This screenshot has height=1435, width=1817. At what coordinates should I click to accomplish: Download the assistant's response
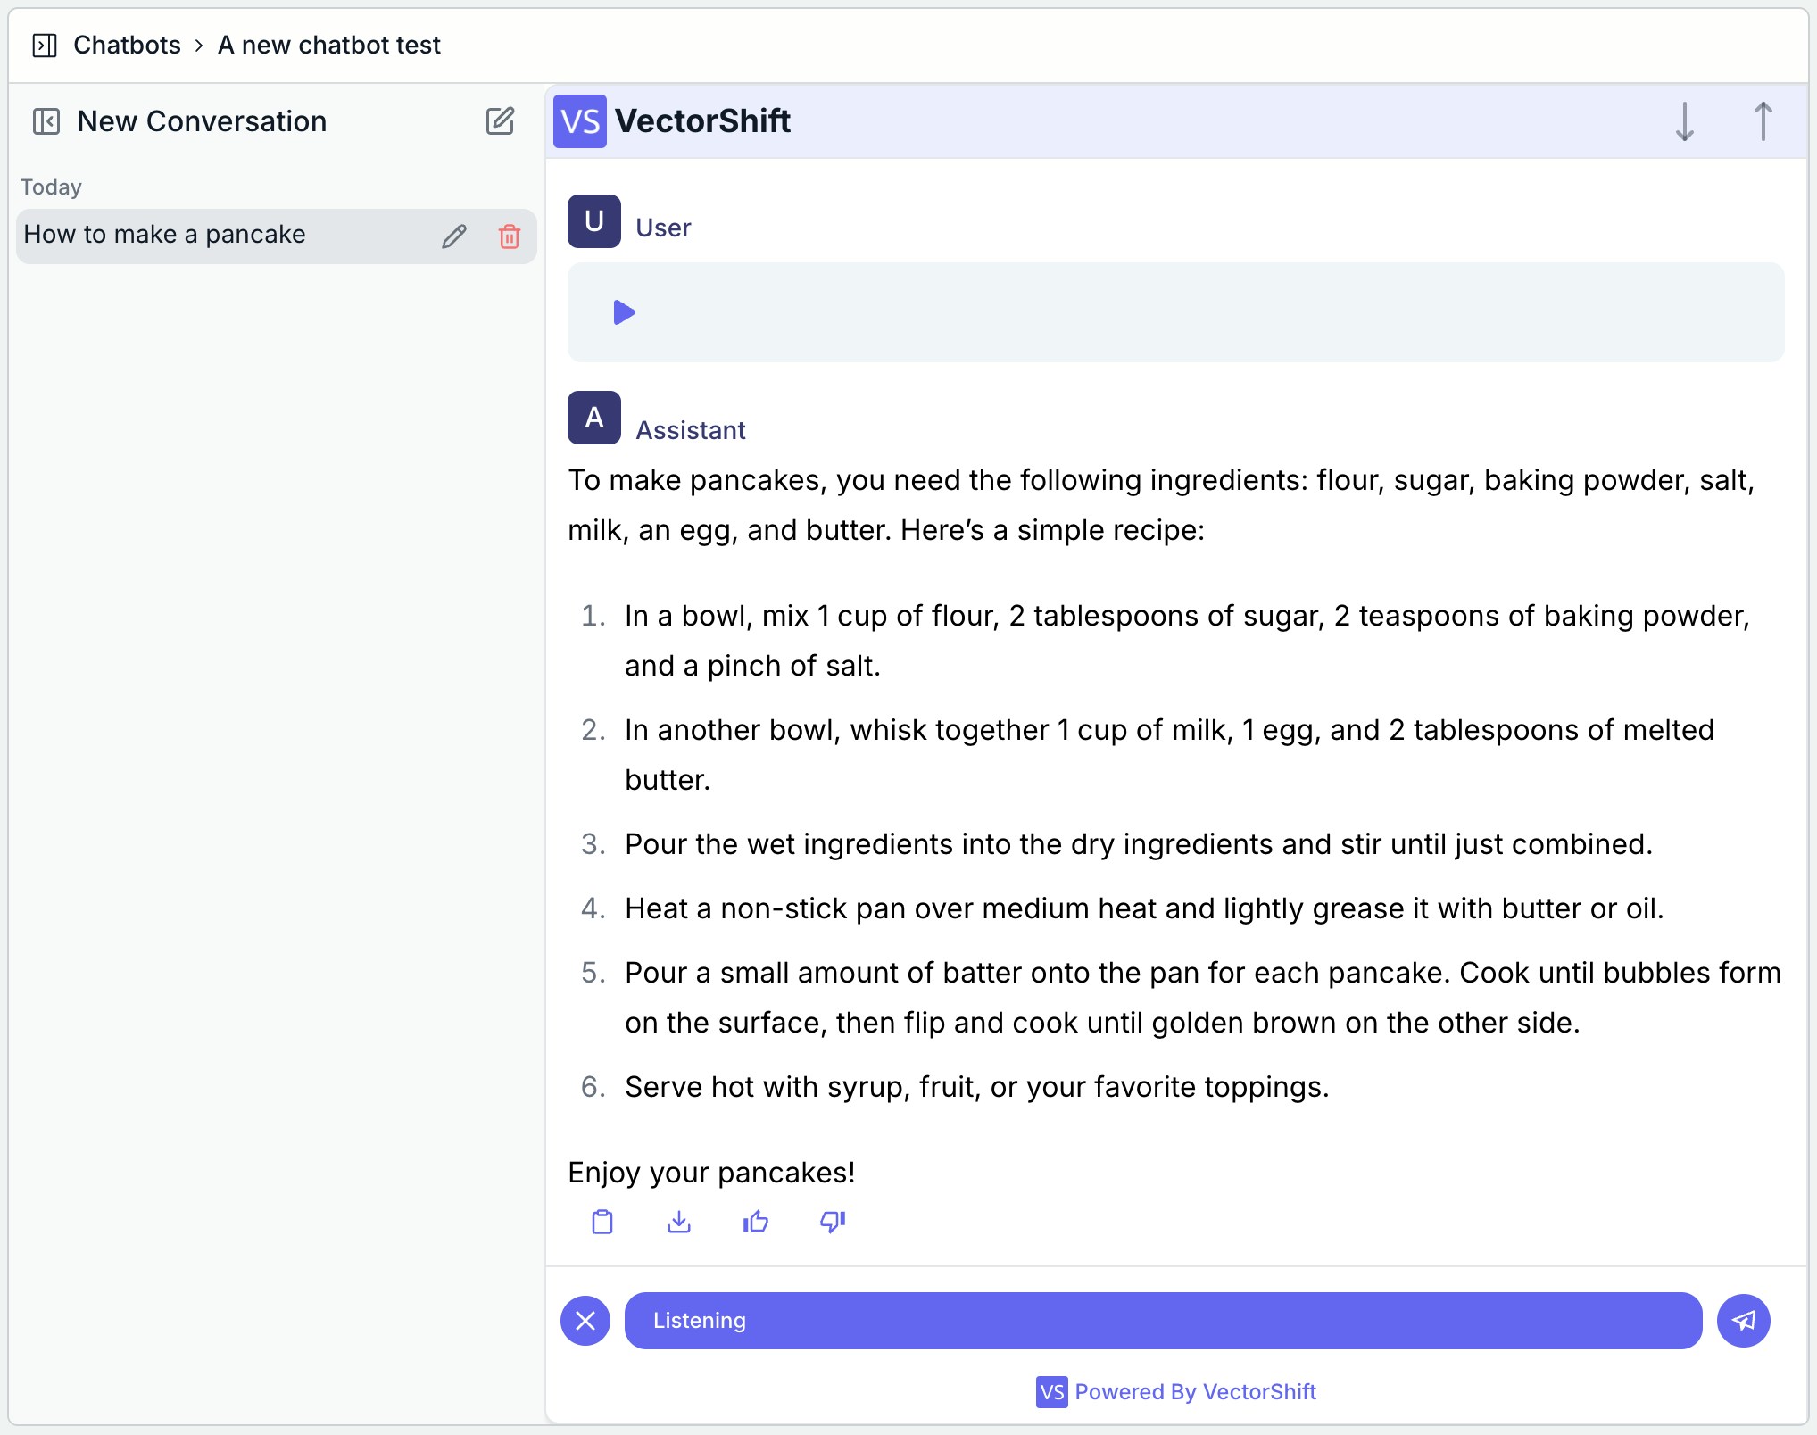678,1222
